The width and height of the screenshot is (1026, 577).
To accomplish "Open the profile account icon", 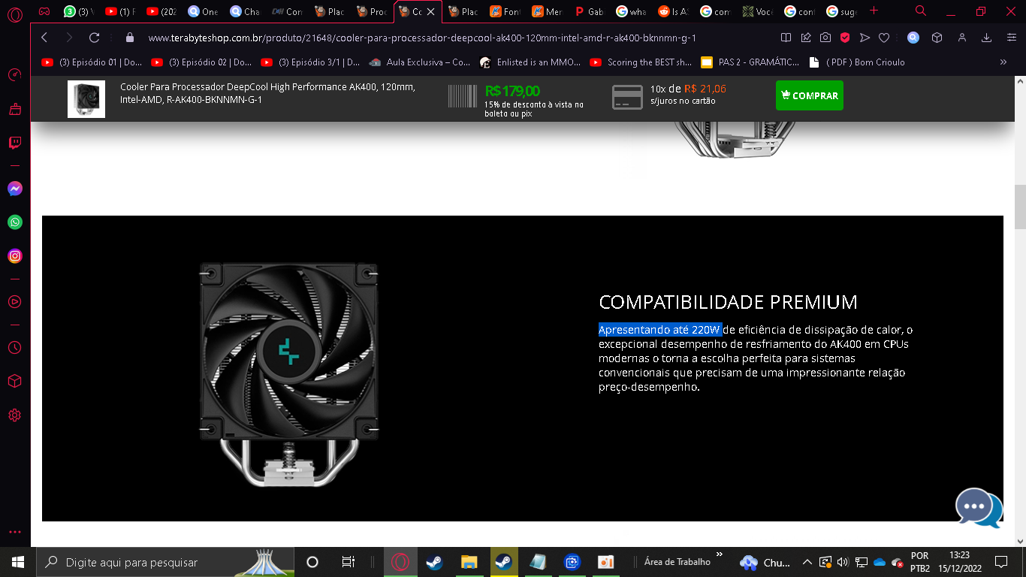I will [x=962, y=38].
